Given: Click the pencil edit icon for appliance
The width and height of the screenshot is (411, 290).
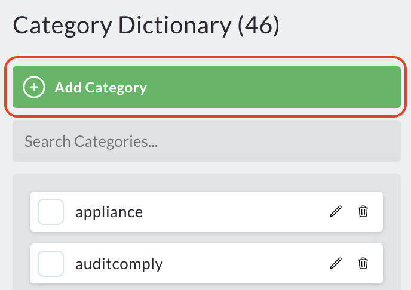Looking at the screenshot, I should 336,211.
